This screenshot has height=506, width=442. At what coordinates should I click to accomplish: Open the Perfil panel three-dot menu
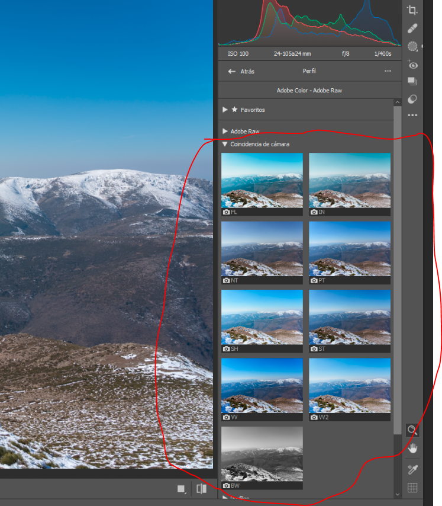[388, 71]
